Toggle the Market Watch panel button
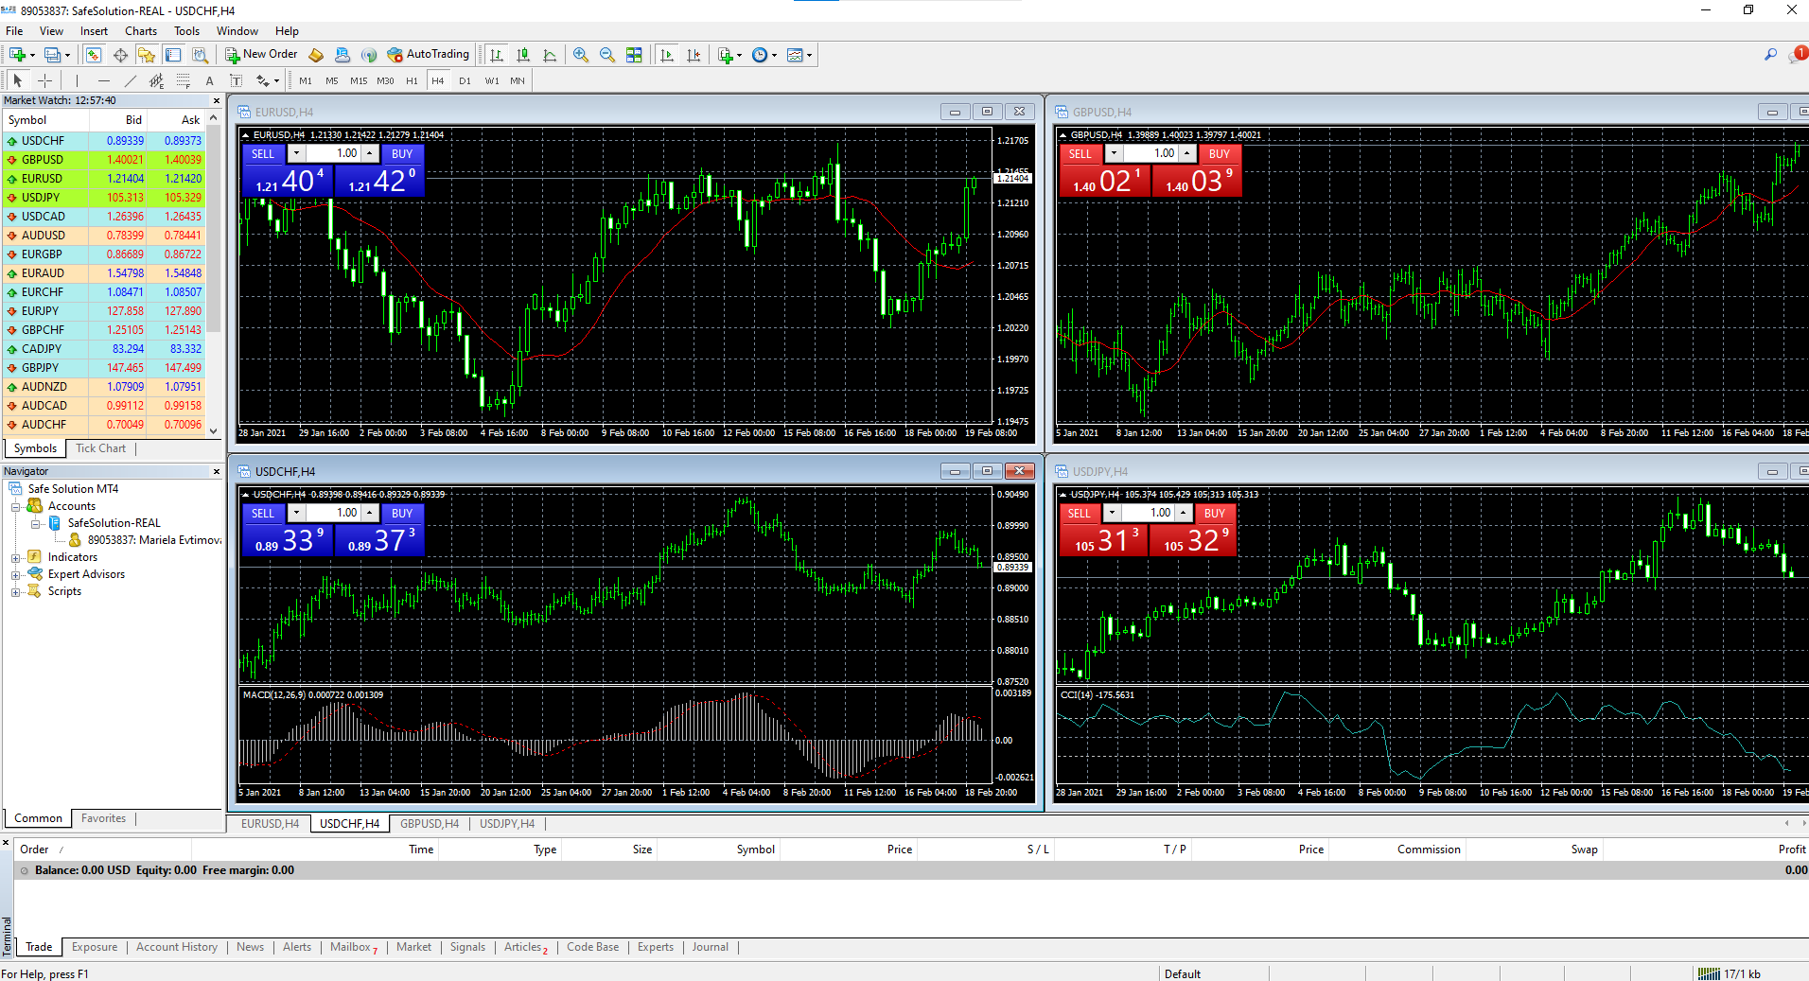This screenshot has height=981, width=1809. point(94,55)
